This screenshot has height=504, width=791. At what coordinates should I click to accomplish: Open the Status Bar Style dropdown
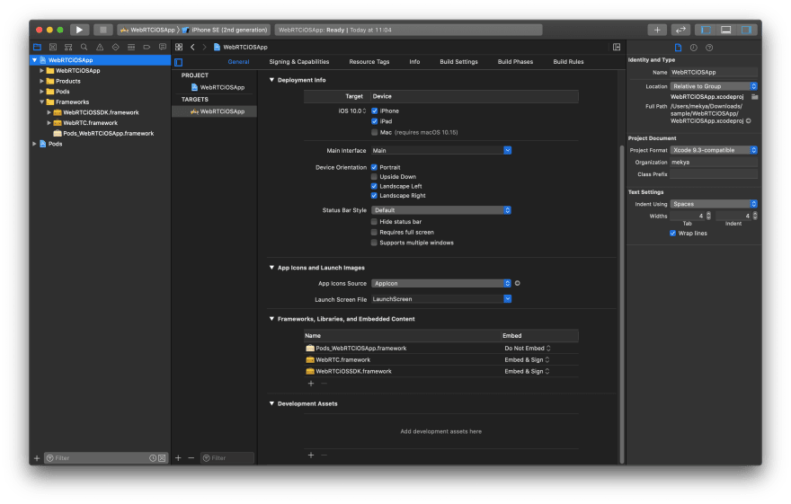tap(441, 210)
